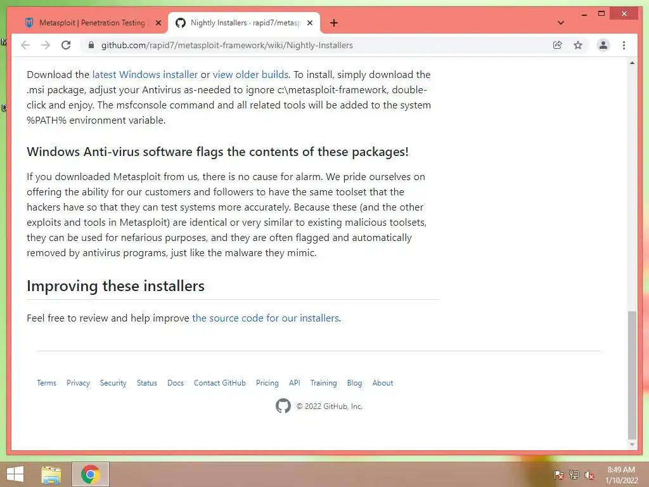Close the Nightly Installers tab

point(309,23)
